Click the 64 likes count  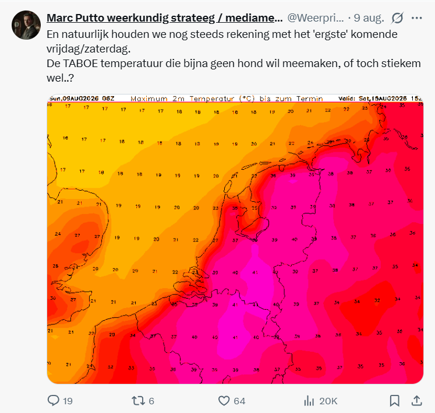(239, 401)
